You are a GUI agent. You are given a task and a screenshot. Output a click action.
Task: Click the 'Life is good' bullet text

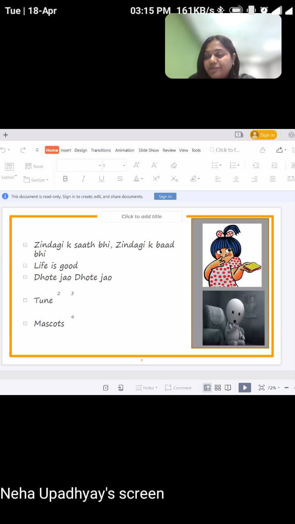56,266
